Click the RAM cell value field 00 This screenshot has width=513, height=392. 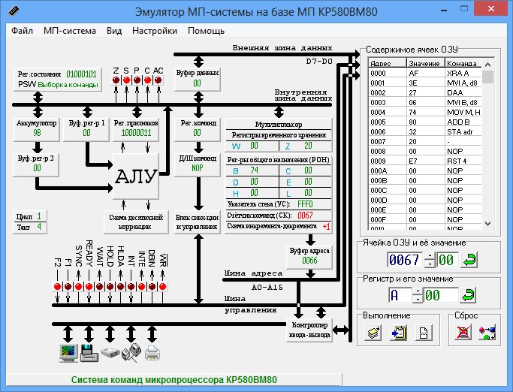447,260
